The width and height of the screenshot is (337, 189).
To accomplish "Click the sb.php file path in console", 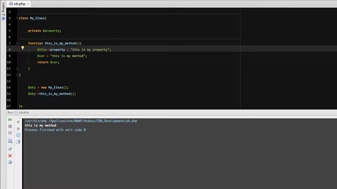I will coord(93,121).
